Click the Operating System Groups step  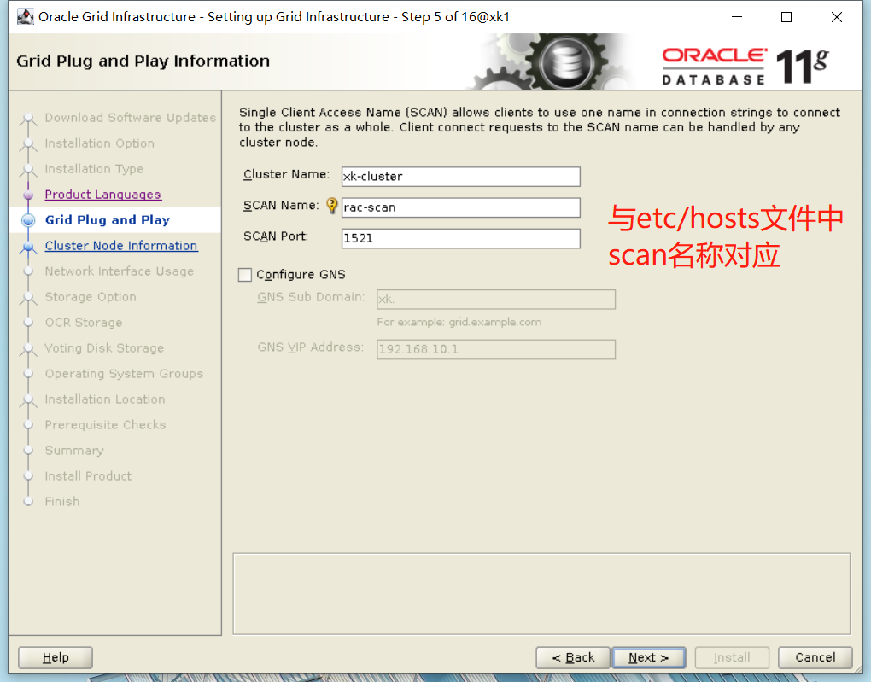click(124, 374)
